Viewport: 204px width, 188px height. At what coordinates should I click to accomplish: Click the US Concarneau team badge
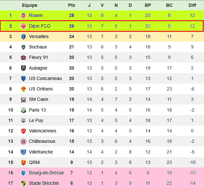[23, 78]
